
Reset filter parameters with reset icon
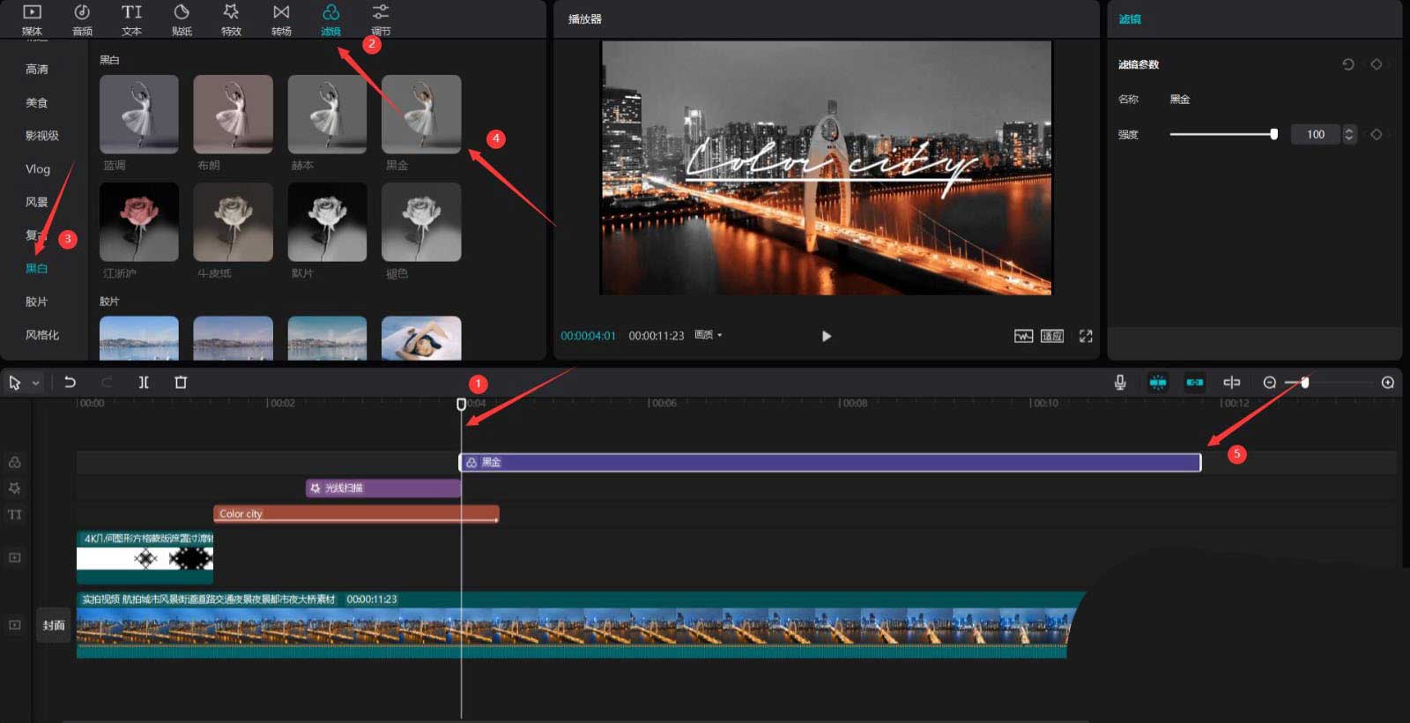tap(1347, 64)
